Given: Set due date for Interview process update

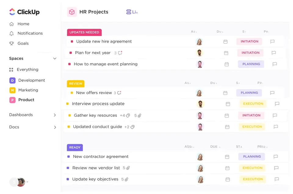Looking at the screenshot, I should pos(228,104).
